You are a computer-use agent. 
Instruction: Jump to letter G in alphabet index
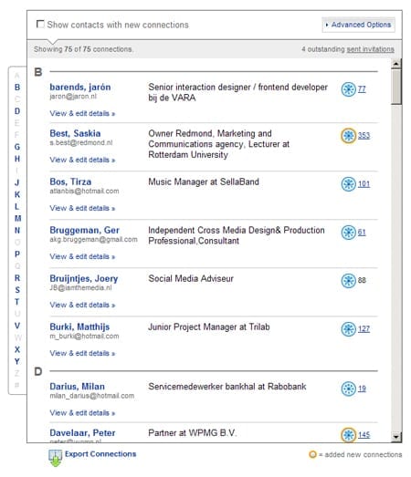17,147
